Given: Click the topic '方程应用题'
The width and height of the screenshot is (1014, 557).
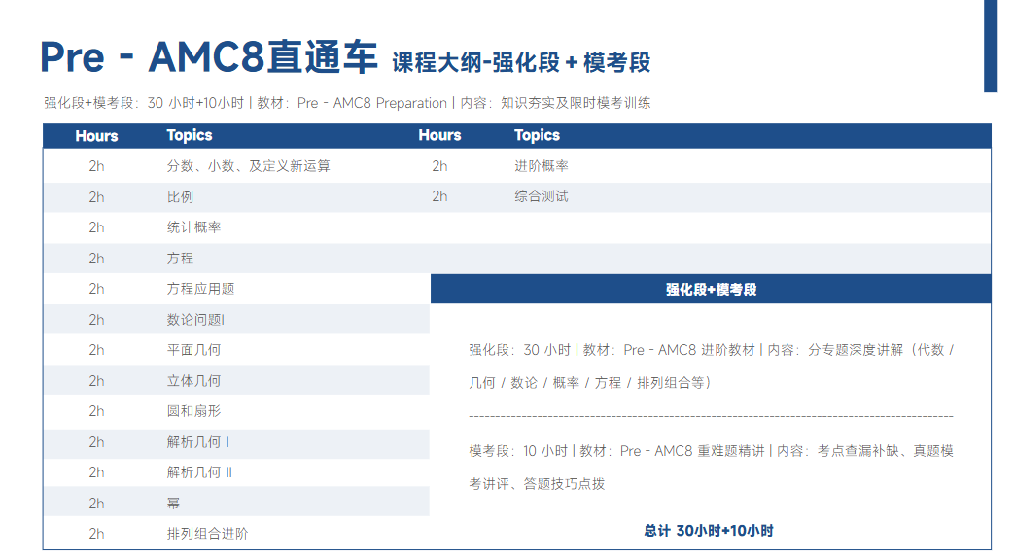Looking at the screenshot, I should [200, 289].
